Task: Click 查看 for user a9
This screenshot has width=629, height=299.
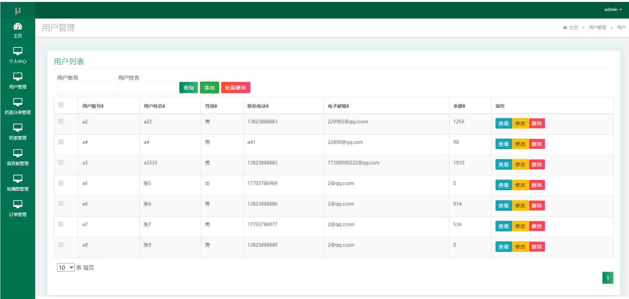Action: 504,247
